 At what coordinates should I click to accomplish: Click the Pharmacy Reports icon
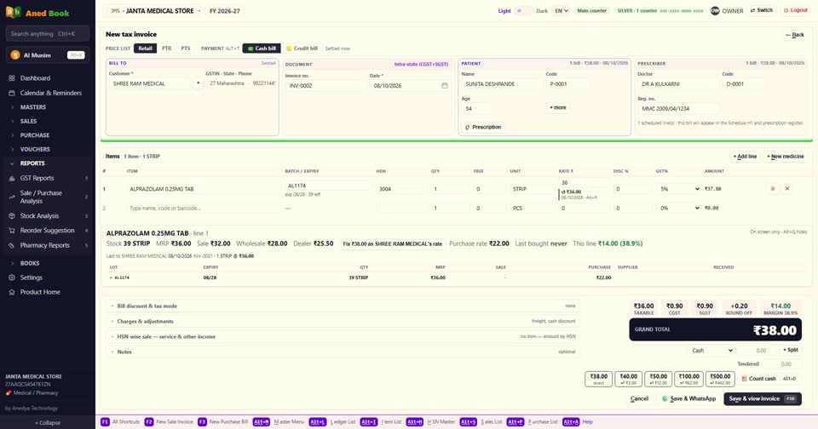coord(11,245)
